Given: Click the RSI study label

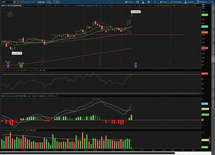Looking at the screenshot, I should coord(16,70).
